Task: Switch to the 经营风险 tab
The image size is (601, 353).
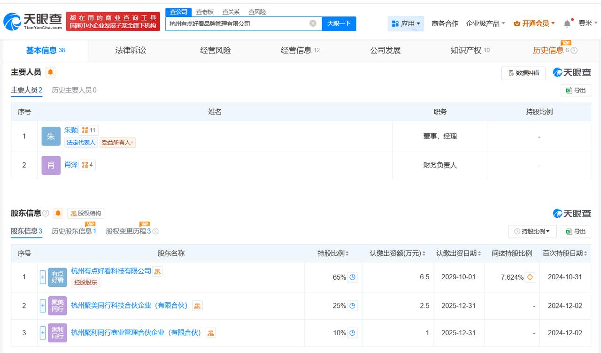Action: pos(216,50)
